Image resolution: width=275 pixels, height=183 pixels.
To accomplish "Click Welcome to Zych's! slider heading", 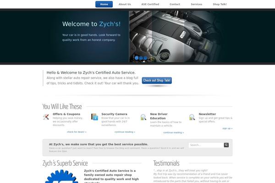I will 91,24.
